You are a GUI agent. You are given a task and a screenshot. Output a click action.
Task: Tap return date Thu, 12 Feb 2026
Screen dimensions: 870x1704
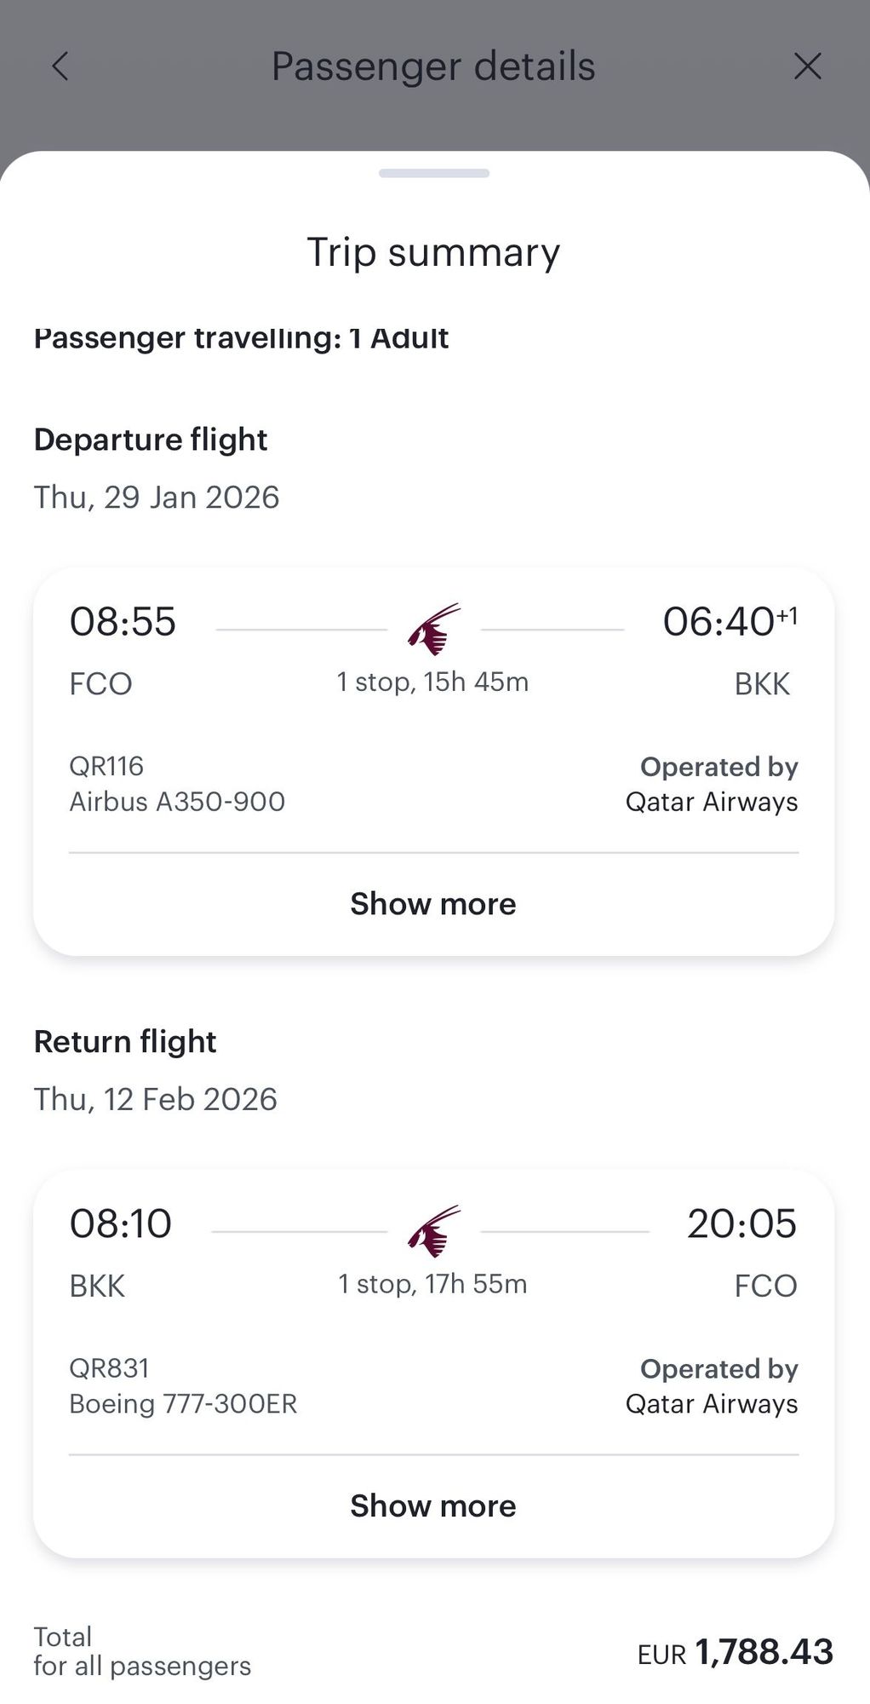[156, 1099]
